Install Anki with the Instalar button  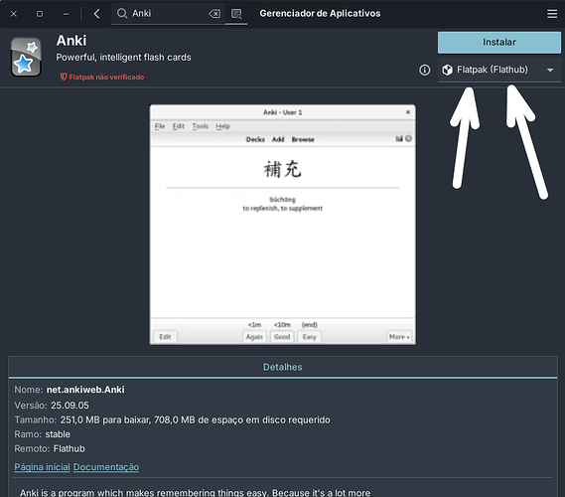tap(499, 42)
